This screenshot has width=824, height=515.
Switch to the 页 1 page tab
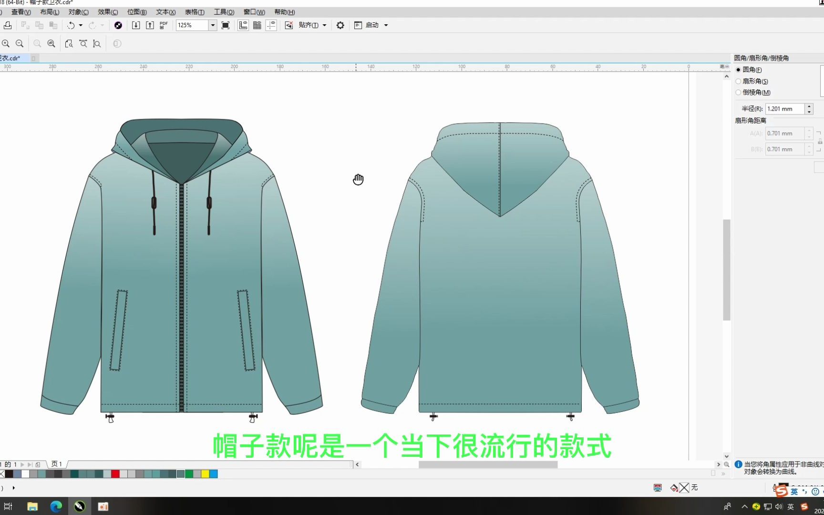pyautogui.click(x=57, y=463)
